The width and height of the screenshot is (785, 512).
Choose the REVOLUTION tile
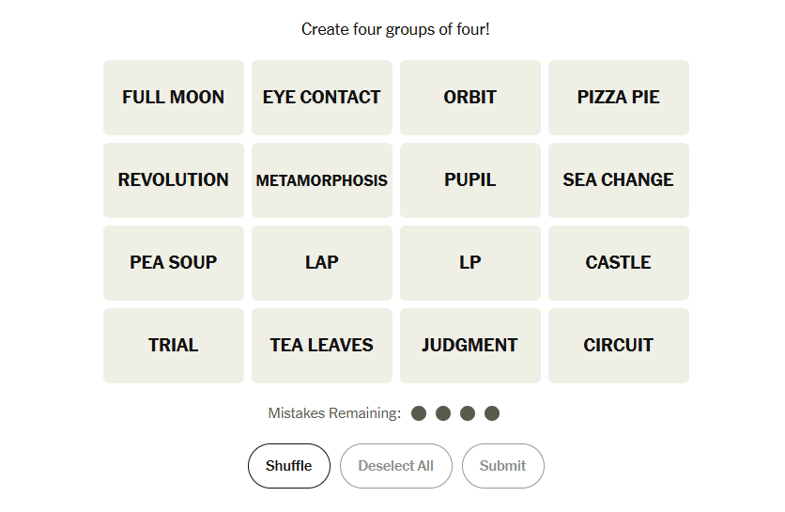pyautogui.click(x=174, y=180)
